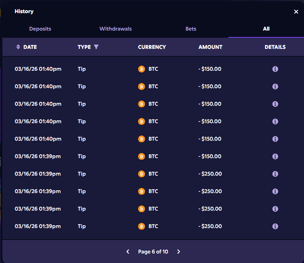Click the Tip type in the first row
This screenshot has height=263, width=304.
82,69
